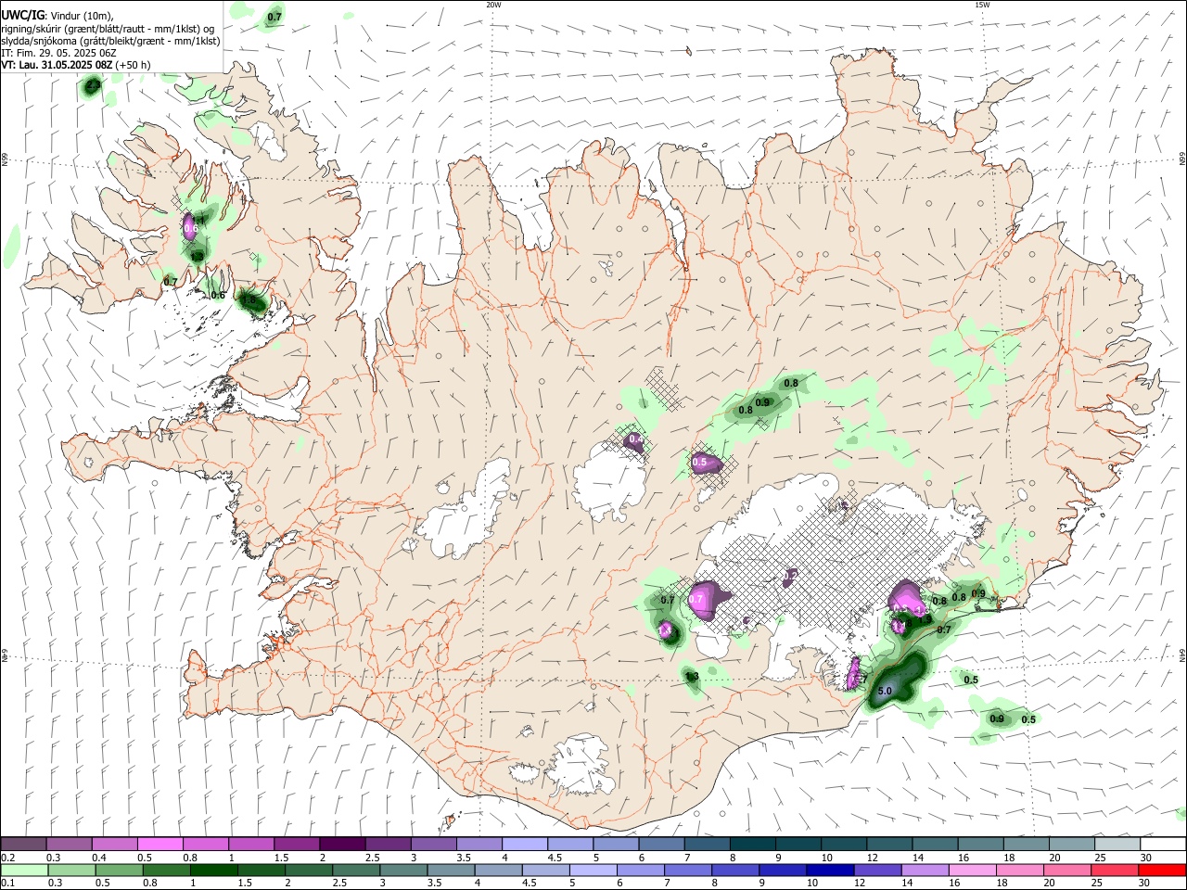Select the dark teal upper swatch at 8
This screenshot has width=1187, height=890.
click(x=751, y=844)
